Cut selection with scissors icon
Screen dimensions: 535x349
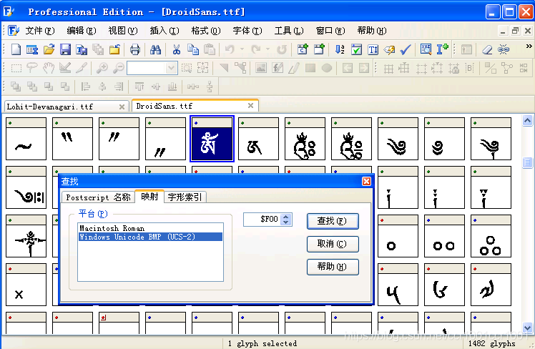tap(176, 49)
